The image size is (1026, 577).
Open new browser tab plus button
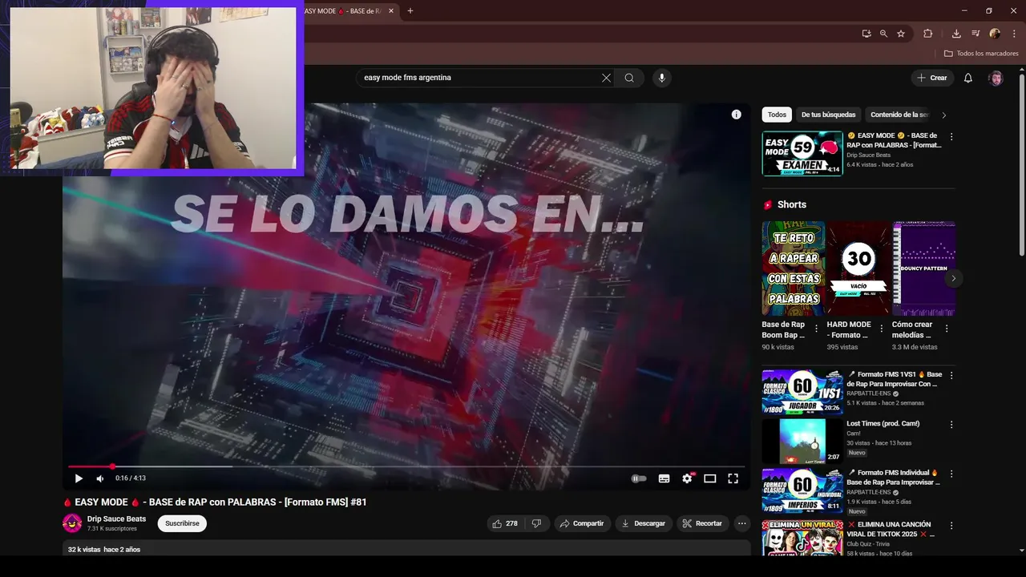tap(410, 10)
